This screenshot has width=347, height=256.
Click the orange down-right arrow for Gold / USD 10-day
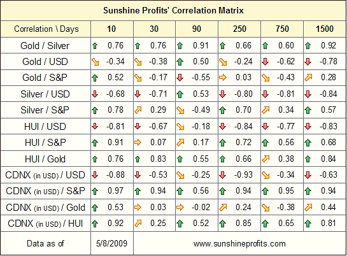tap(96, 62)
